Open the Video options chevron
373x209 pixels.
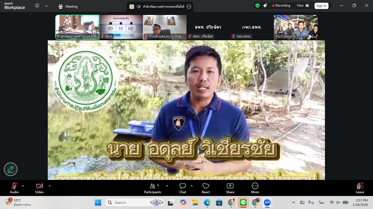(49, 186)
